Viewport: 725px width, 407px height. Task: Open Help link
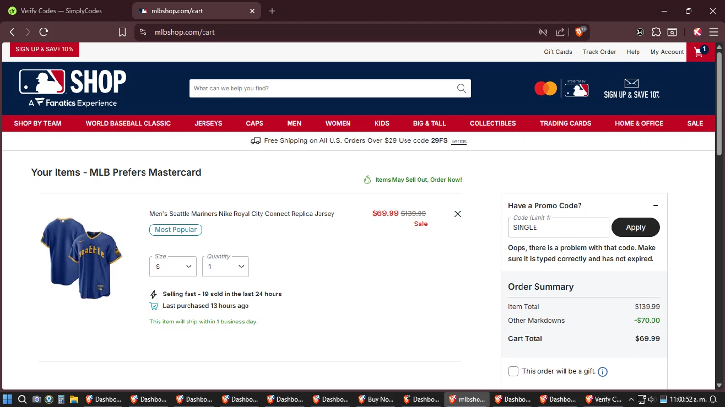pos(633,52)
